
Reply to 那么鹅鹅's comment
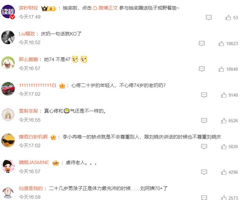pos(202,69)
